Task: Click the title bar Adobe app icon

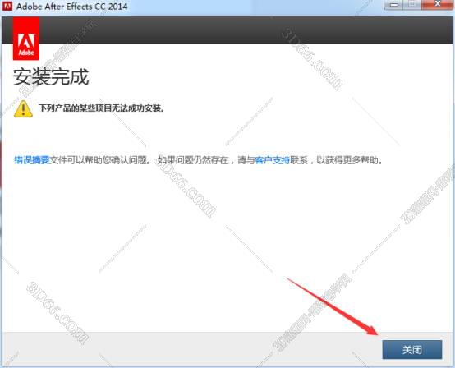Action: tap(7, 6)
